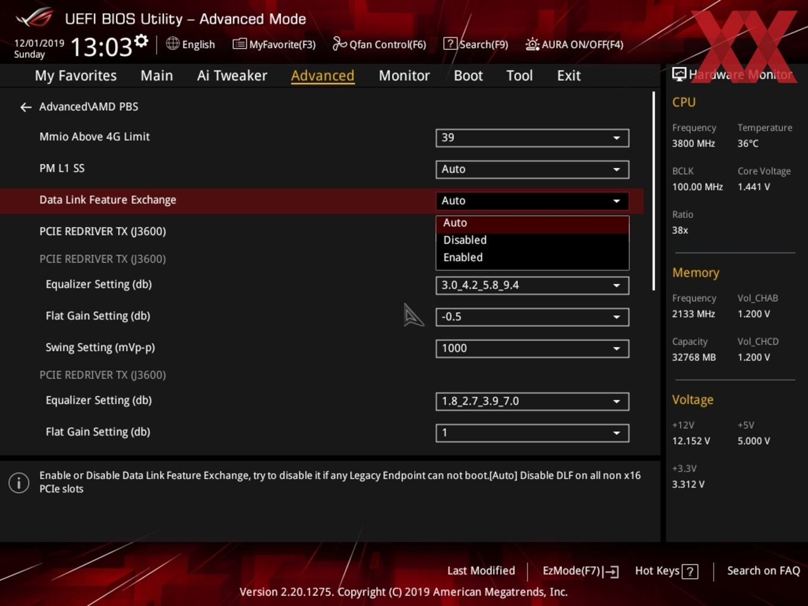Click the CPU temperature 36°C value
The image size is (808, 606).
[748, 144]
